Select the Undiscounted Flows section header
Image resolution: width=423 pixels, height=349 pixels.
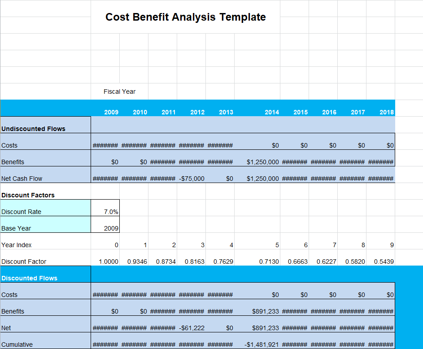point(34,129)
